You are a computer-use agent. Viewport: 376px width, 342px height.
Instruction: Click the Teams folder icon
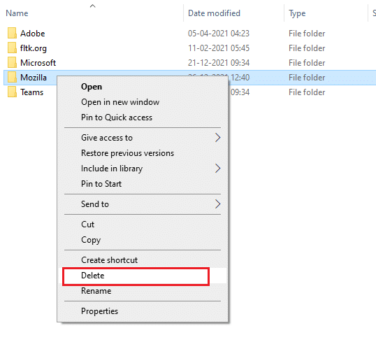pos(12,92)
